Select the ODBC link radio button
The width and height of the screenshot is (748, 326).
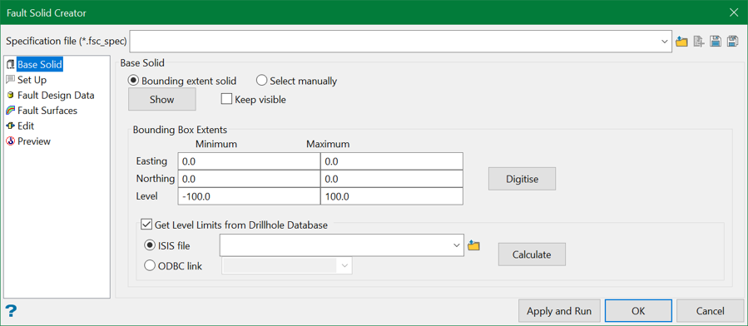pos(149,266)
